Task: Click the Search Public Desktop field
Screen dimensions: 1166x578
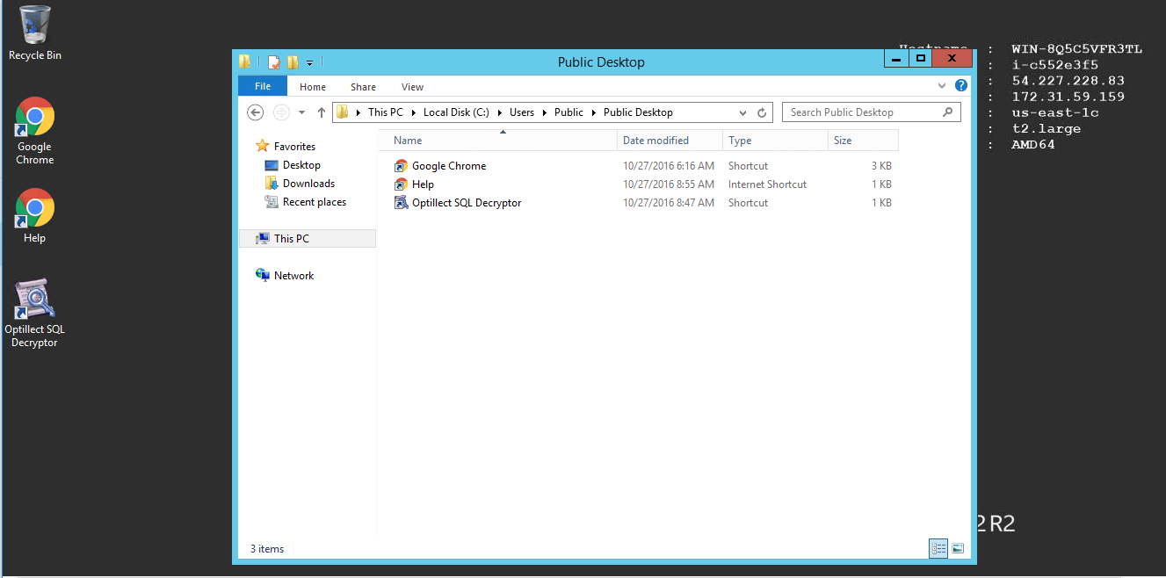Action: point(861,112)
